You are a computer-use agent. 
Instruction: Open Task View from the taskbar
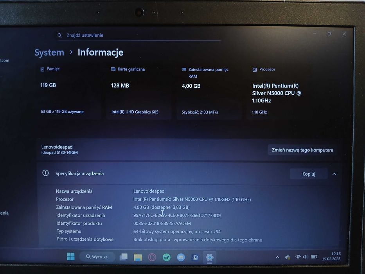point(123,257)
